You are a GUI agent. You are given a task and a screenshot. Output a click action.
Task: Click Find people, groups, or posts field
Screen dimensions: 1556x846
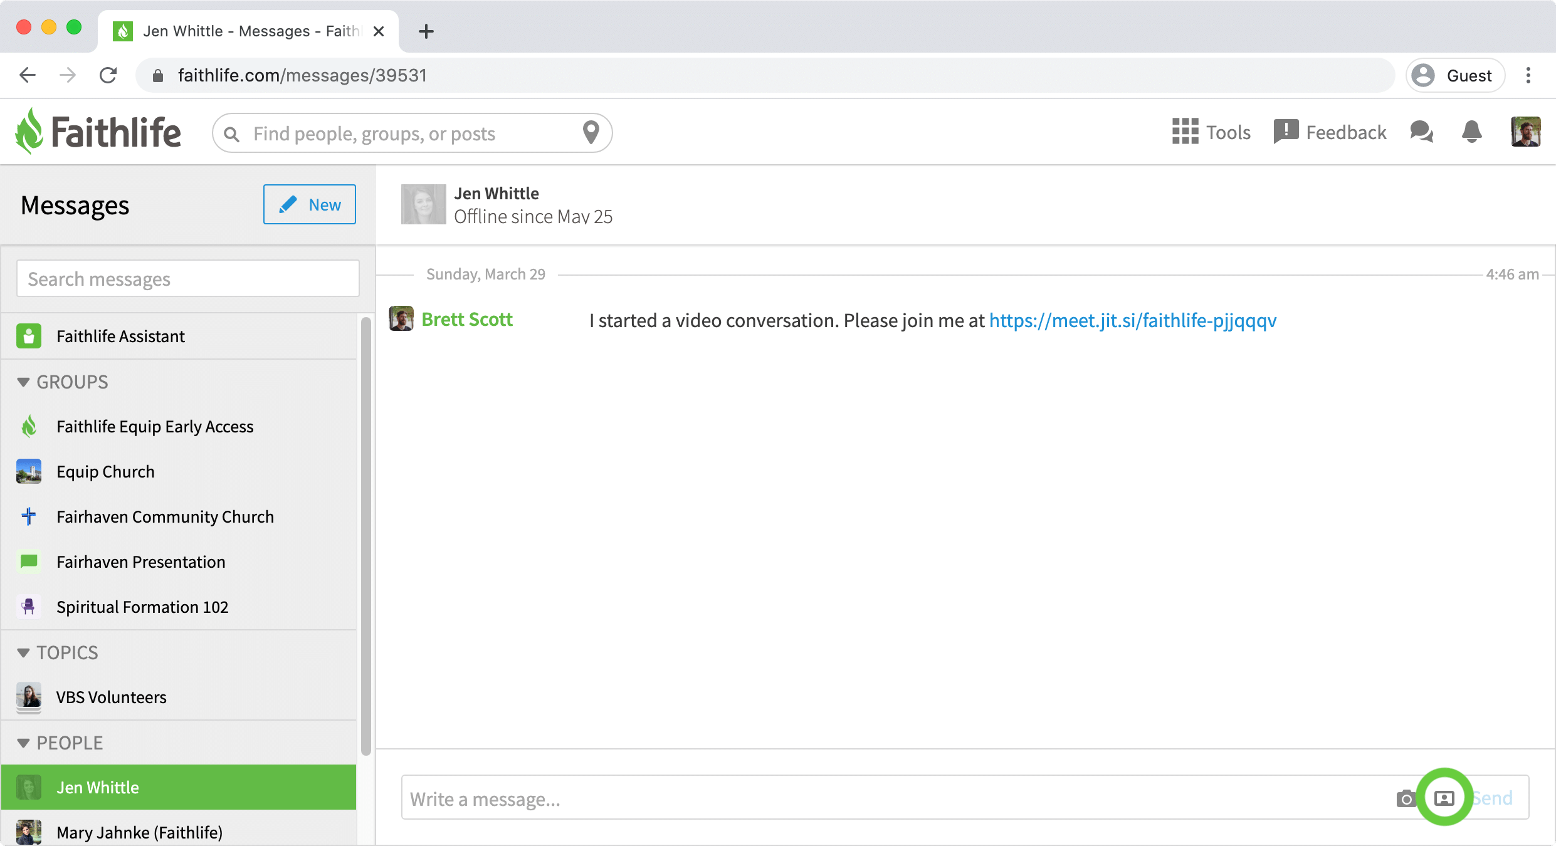414,133
